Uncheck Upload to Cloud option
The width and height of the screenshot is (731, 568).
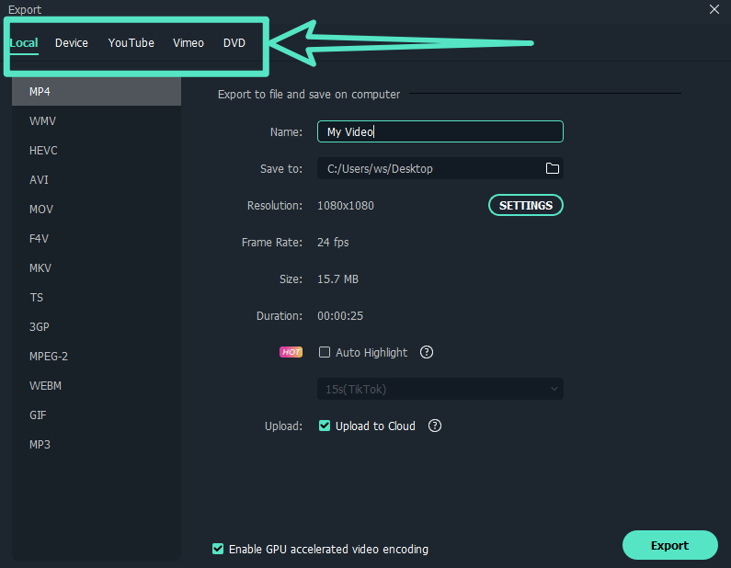coord(325,426)
